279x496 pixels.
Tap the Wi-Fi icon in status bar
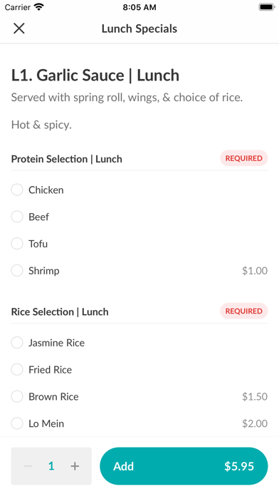(39, 7)
